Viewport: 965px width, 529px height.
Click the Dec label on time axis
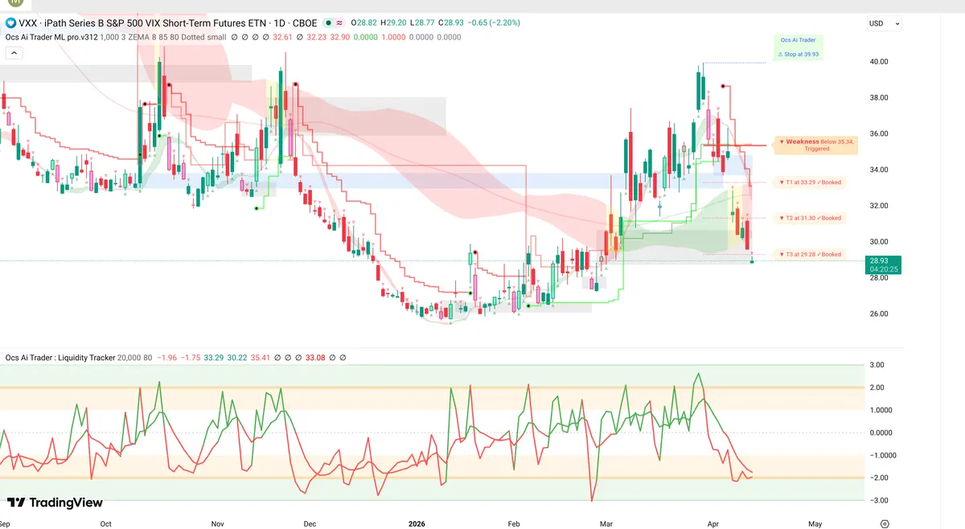(x=310, y=523)
